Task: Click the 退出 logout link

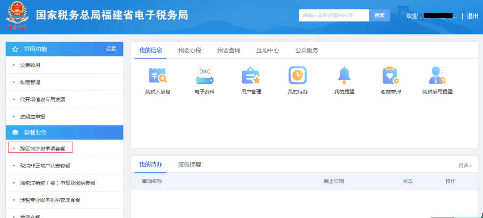Action: click(x=472, y=16)
